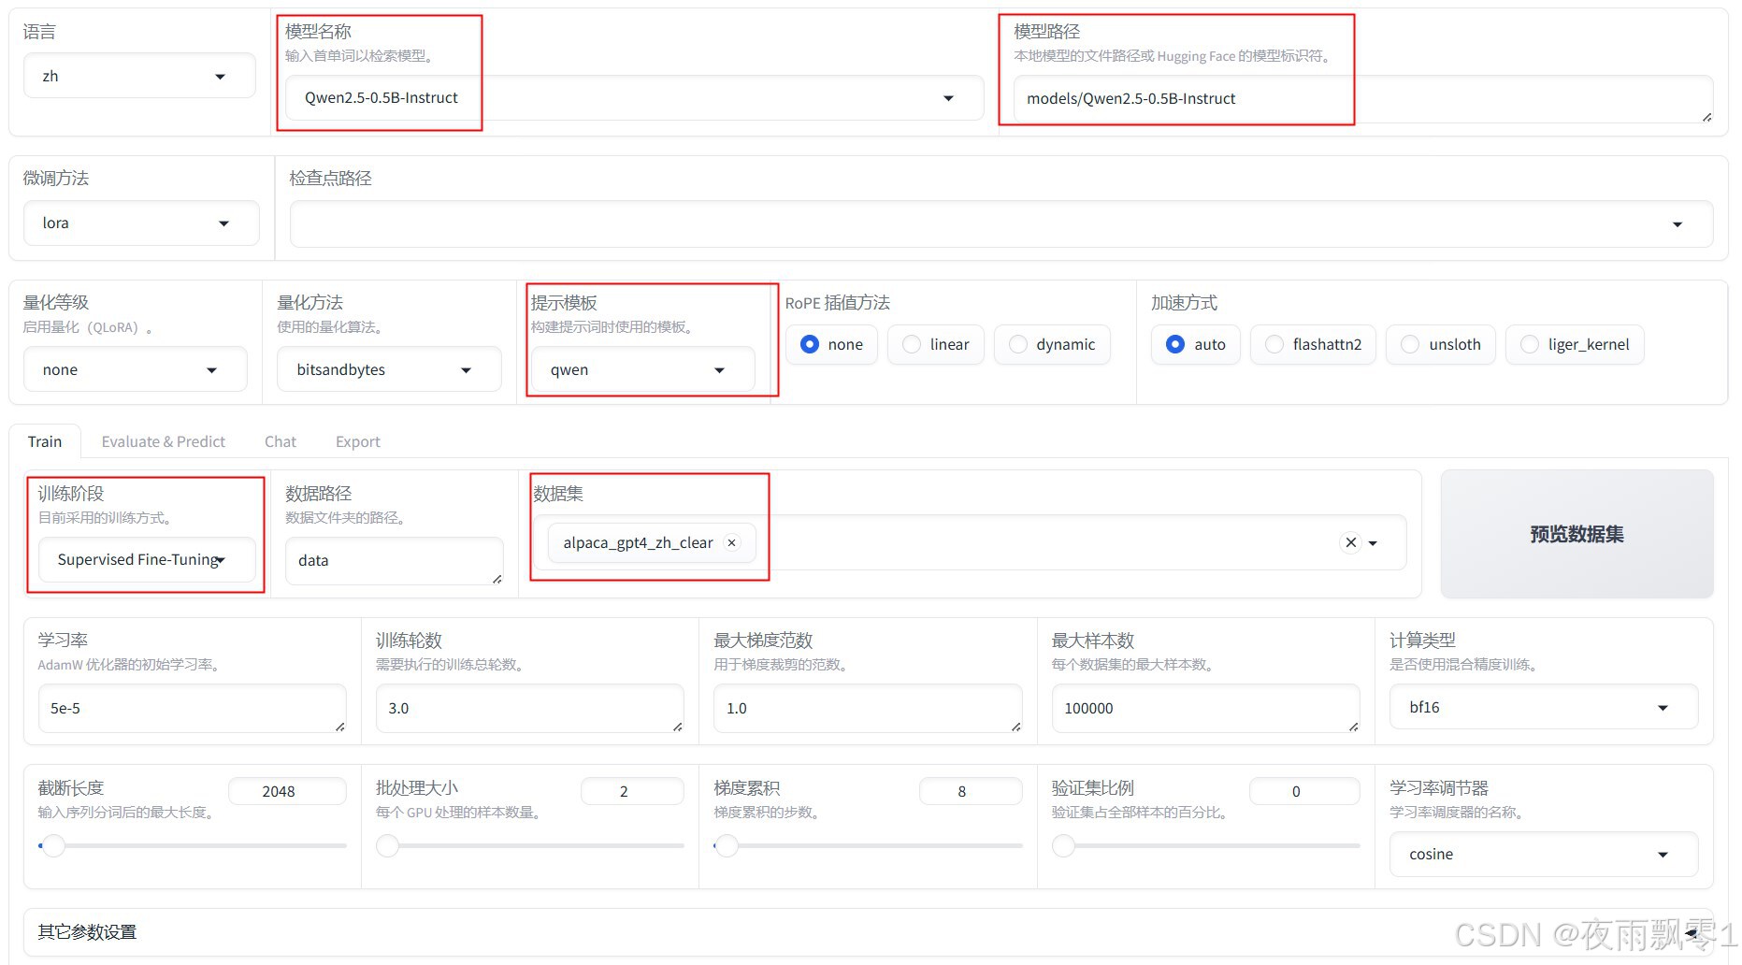1742x965 pixels.
Task: Choose dynamic RoPE interpolation
Action: coord(1017,344)
